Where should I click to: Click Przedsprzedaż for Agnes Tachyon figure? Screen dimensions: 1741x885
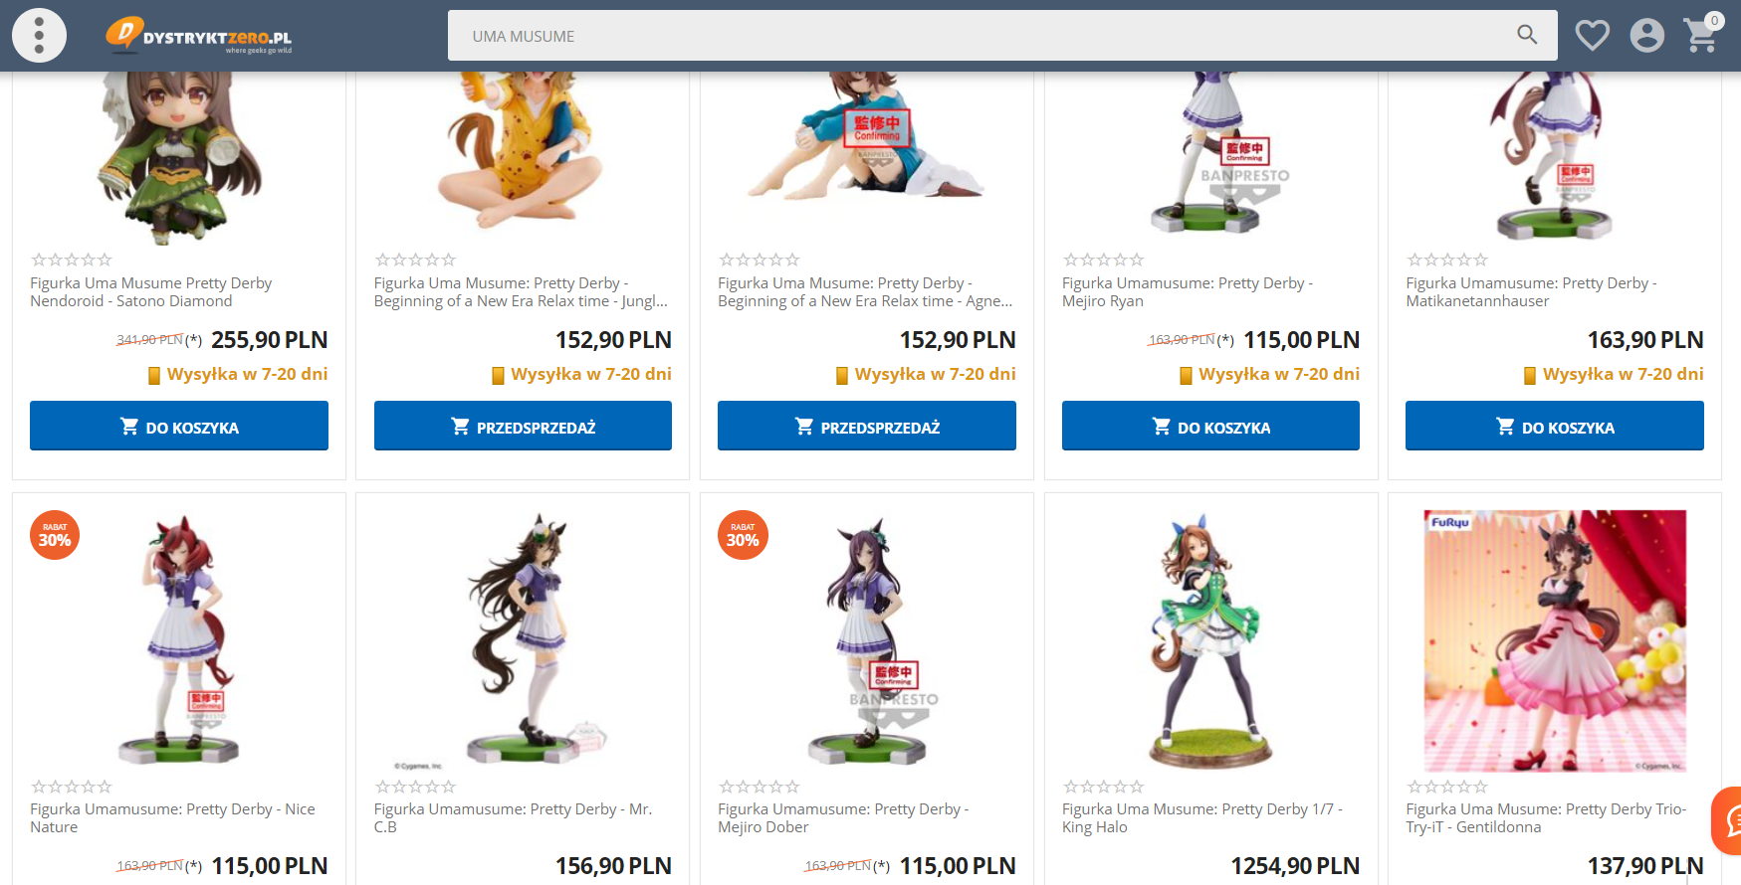pyautogui.click(x=867, y=427)
